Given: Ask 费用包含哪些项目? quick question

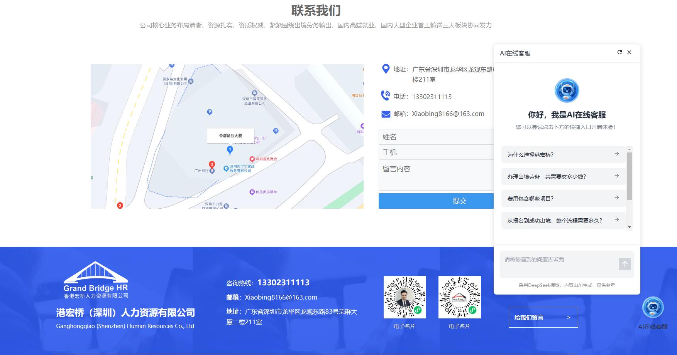Looking at the screenshot, I should [563, 199].
